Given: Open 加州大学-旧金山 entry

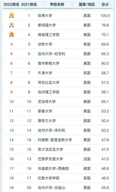Looking at the screenshot, I should (x=52, y=187).
